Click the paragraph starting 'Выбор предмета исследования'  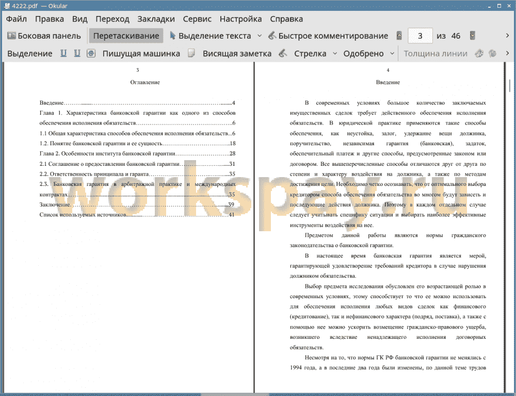tap(388, 317)
